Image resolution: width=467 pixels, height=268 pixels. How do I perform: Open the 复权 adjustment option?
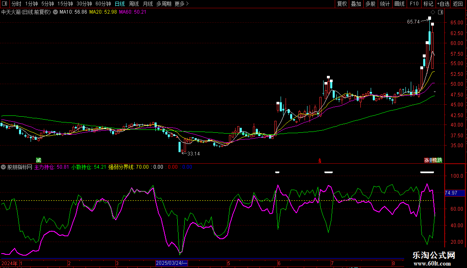coord(342,4)
